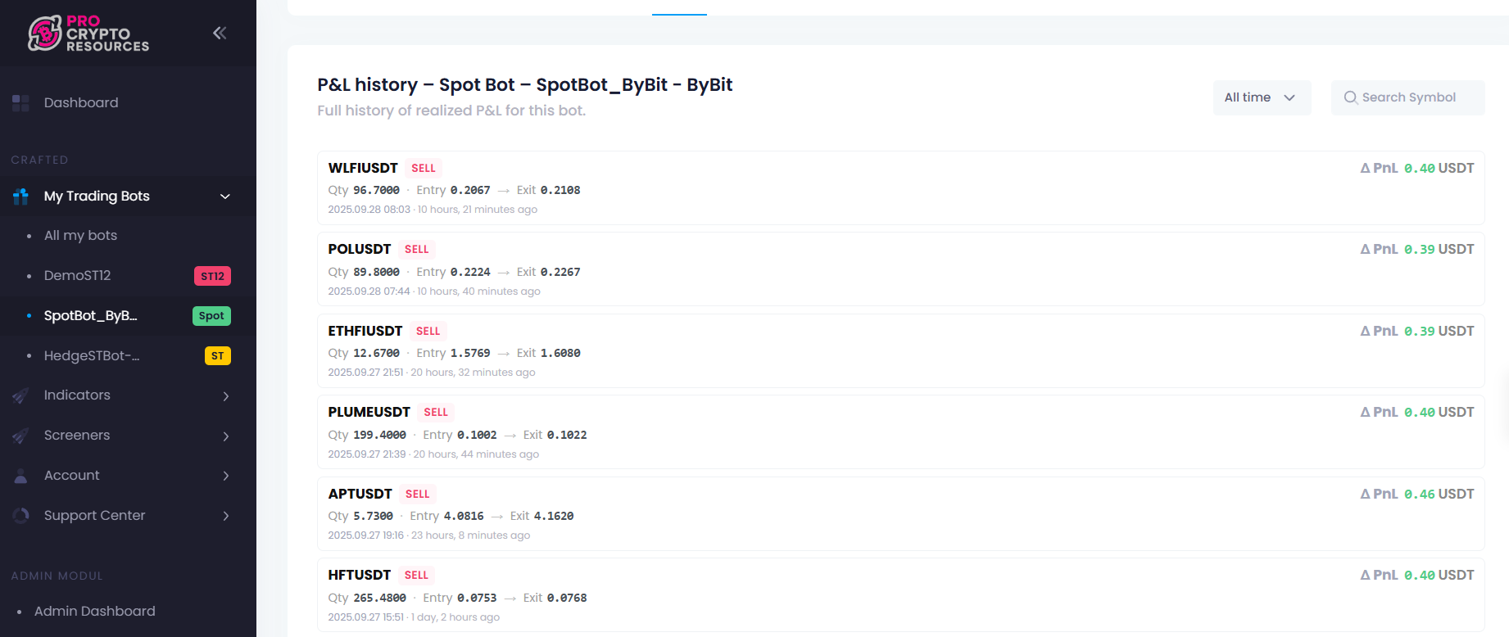
Task: Click the Support Center circle icon
Action: point(20,516)
